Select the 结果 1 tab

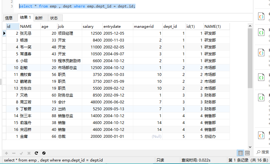pos(25,17)
